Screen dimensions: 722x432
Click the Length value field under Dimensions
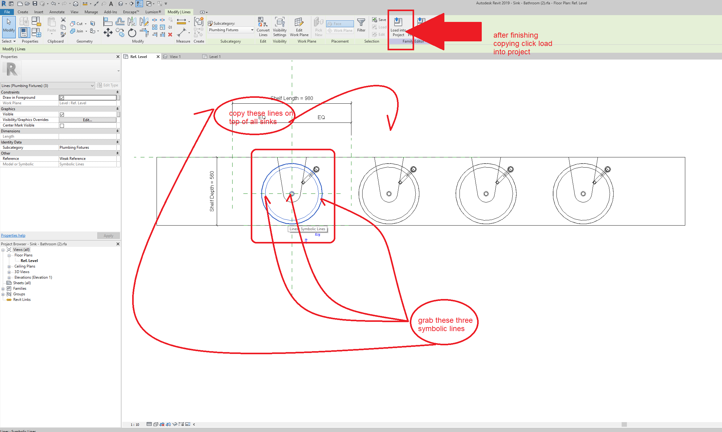click(x=88, y=136)
